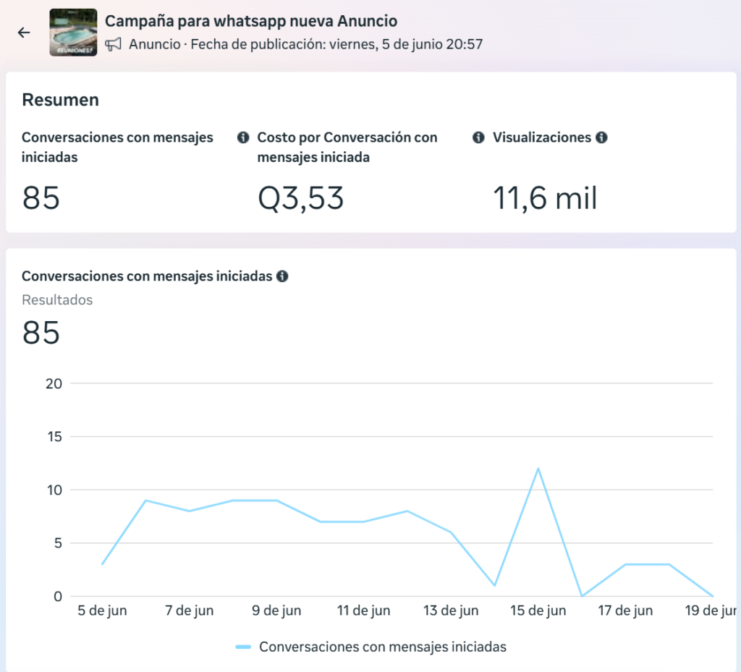Select the Q3,53 cost value
The width and height of the screenshot is (741, 672).
pos(300,197)
